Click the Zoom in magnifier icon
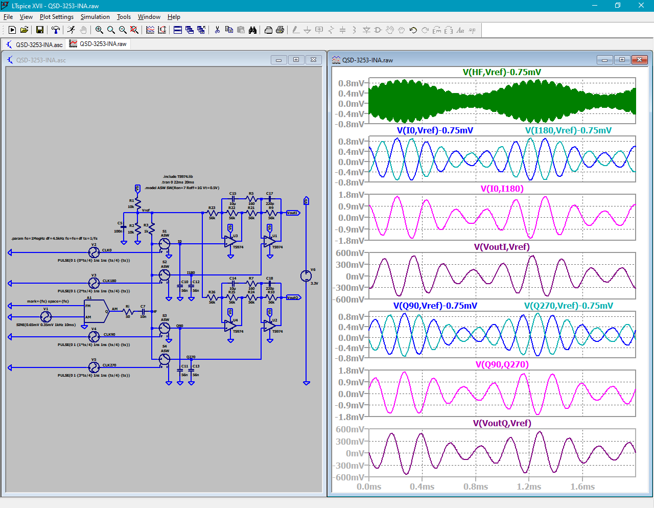This screenshot has width=654, height=508. point(99,30)
